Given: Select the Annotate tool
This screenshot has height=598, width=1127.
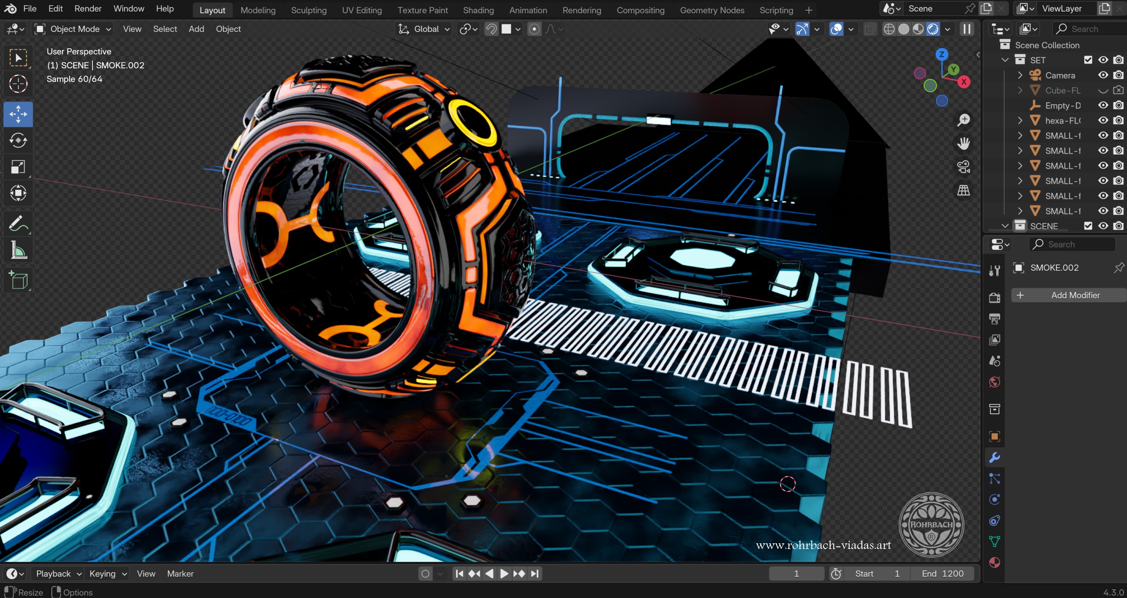Looking at the screenshot, I should pyautogui.click(x=18, y=223).
